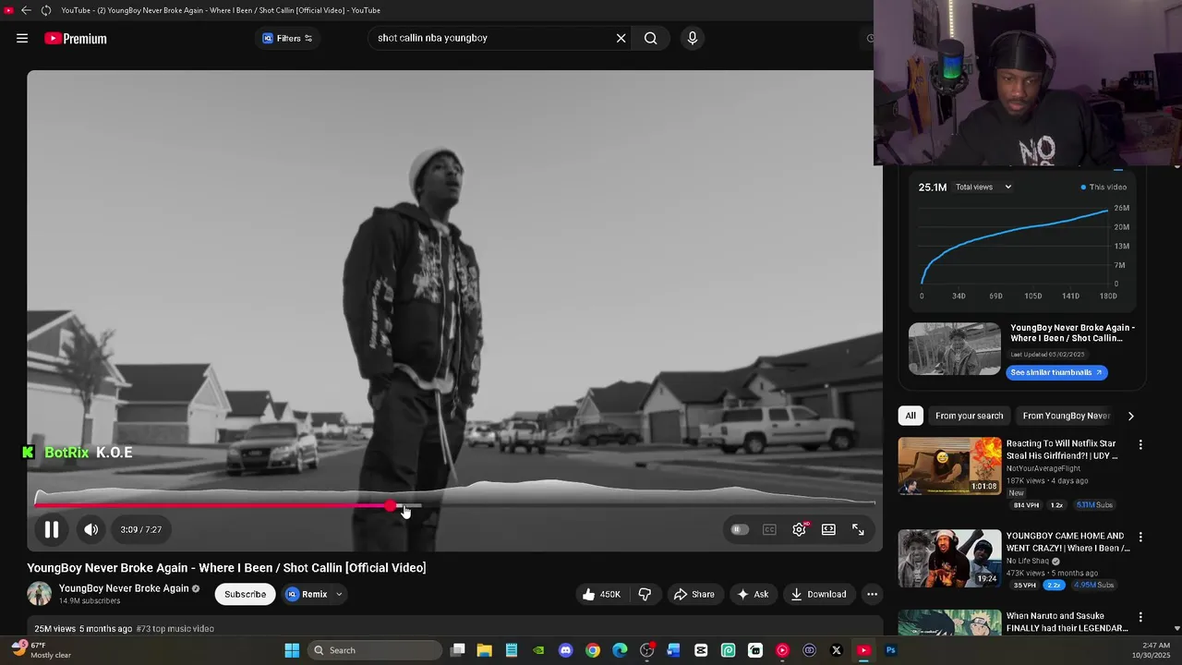The width and height of the screenshot is (1182, 665).
Task: Click the video title 'Where I Been / Shot Callin'
Action: (x=226, y=567)
